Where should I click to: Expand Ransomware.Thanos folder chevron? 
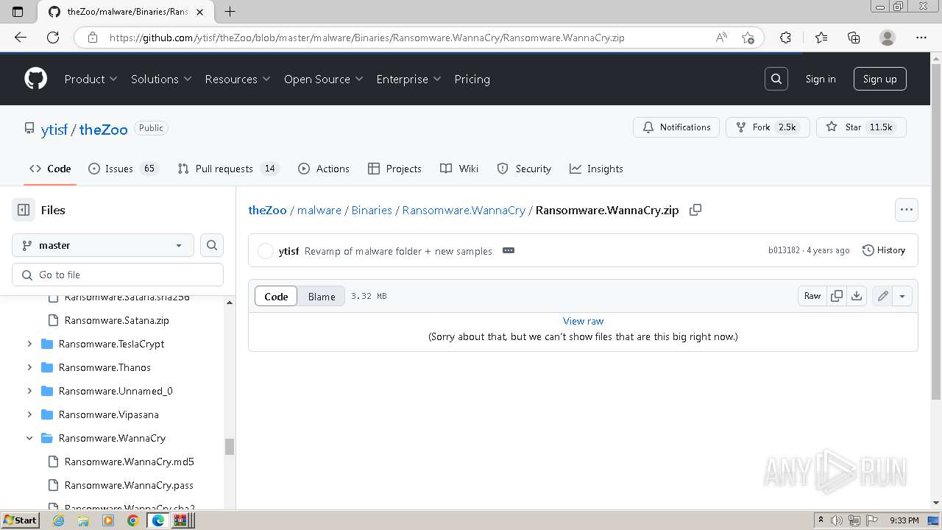(29, 367)
